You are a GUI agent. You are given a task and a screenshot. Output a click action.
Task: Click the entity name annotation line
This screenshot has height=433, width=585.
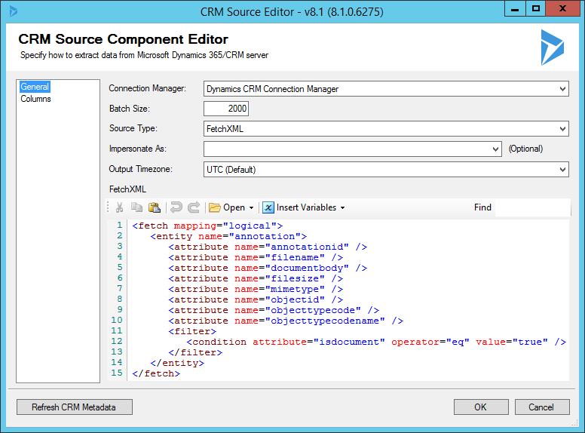pyautogui.click(x=228, y=236)
